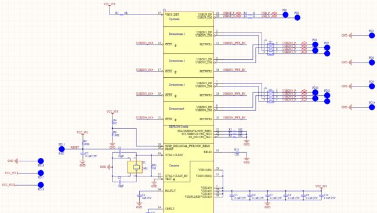Click the Downstream 2 section label
The height and width of the screenshot is (213, 377).
(x=177, y=61)
